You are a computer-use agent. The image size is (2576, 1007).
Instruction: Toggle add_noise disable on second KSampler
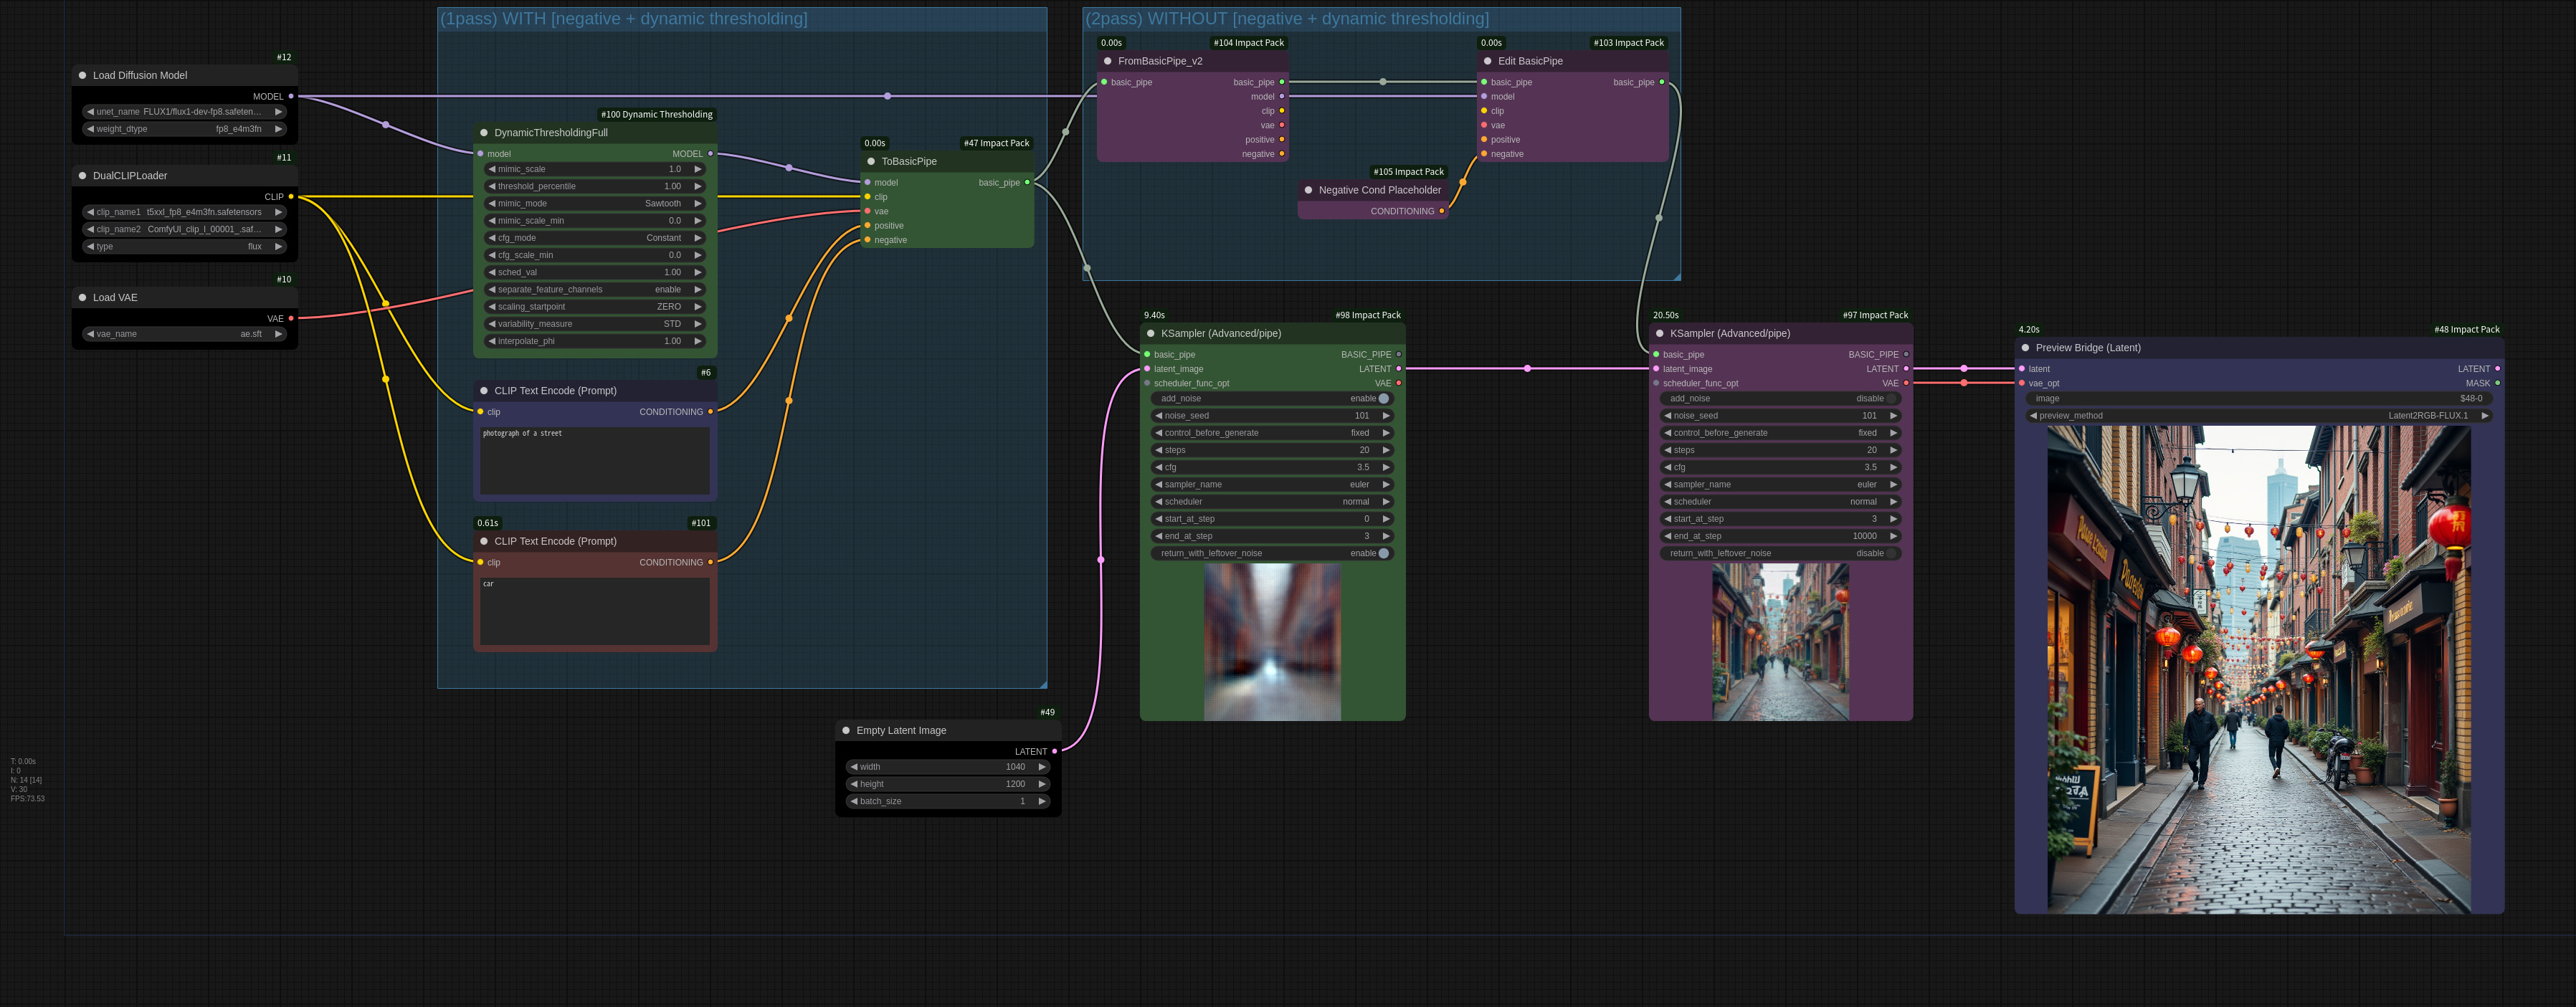1780,399
